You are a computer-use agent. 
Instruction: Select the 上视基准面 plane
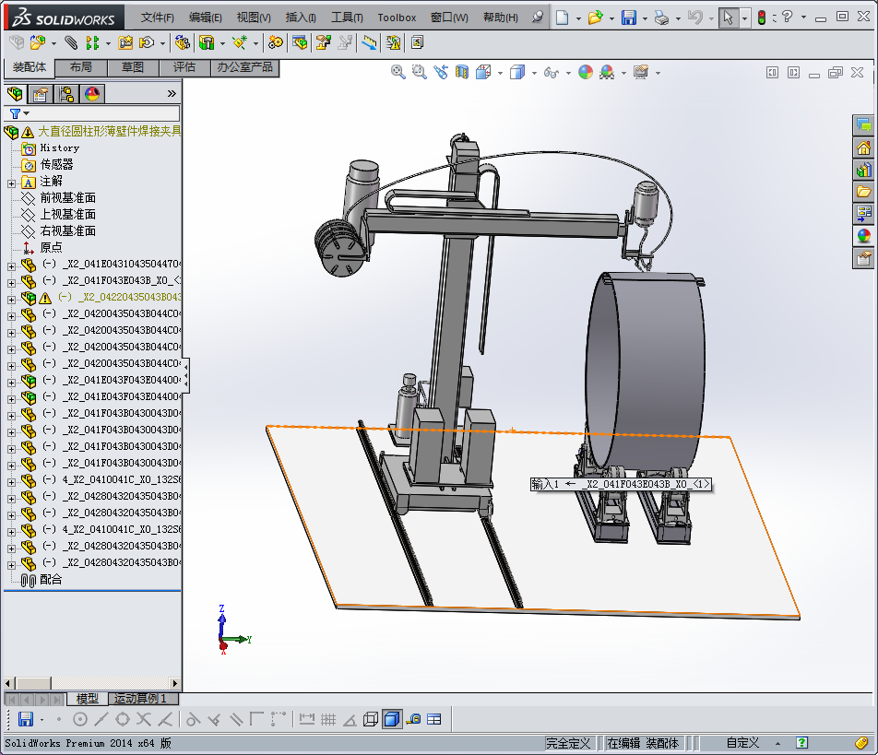67,215
